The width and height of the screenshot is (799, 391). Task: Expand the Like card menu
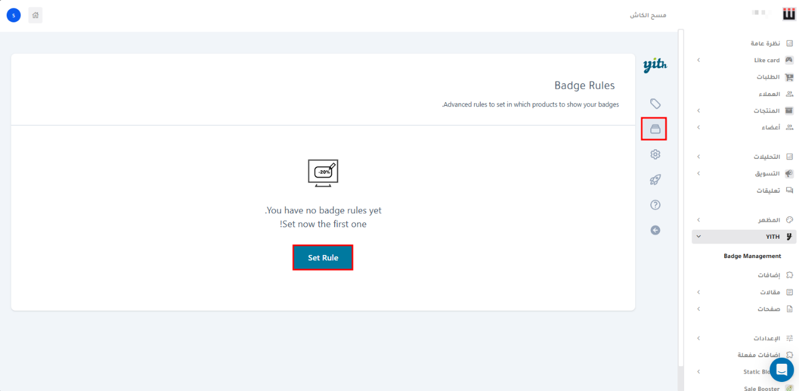tap(767, 60)
